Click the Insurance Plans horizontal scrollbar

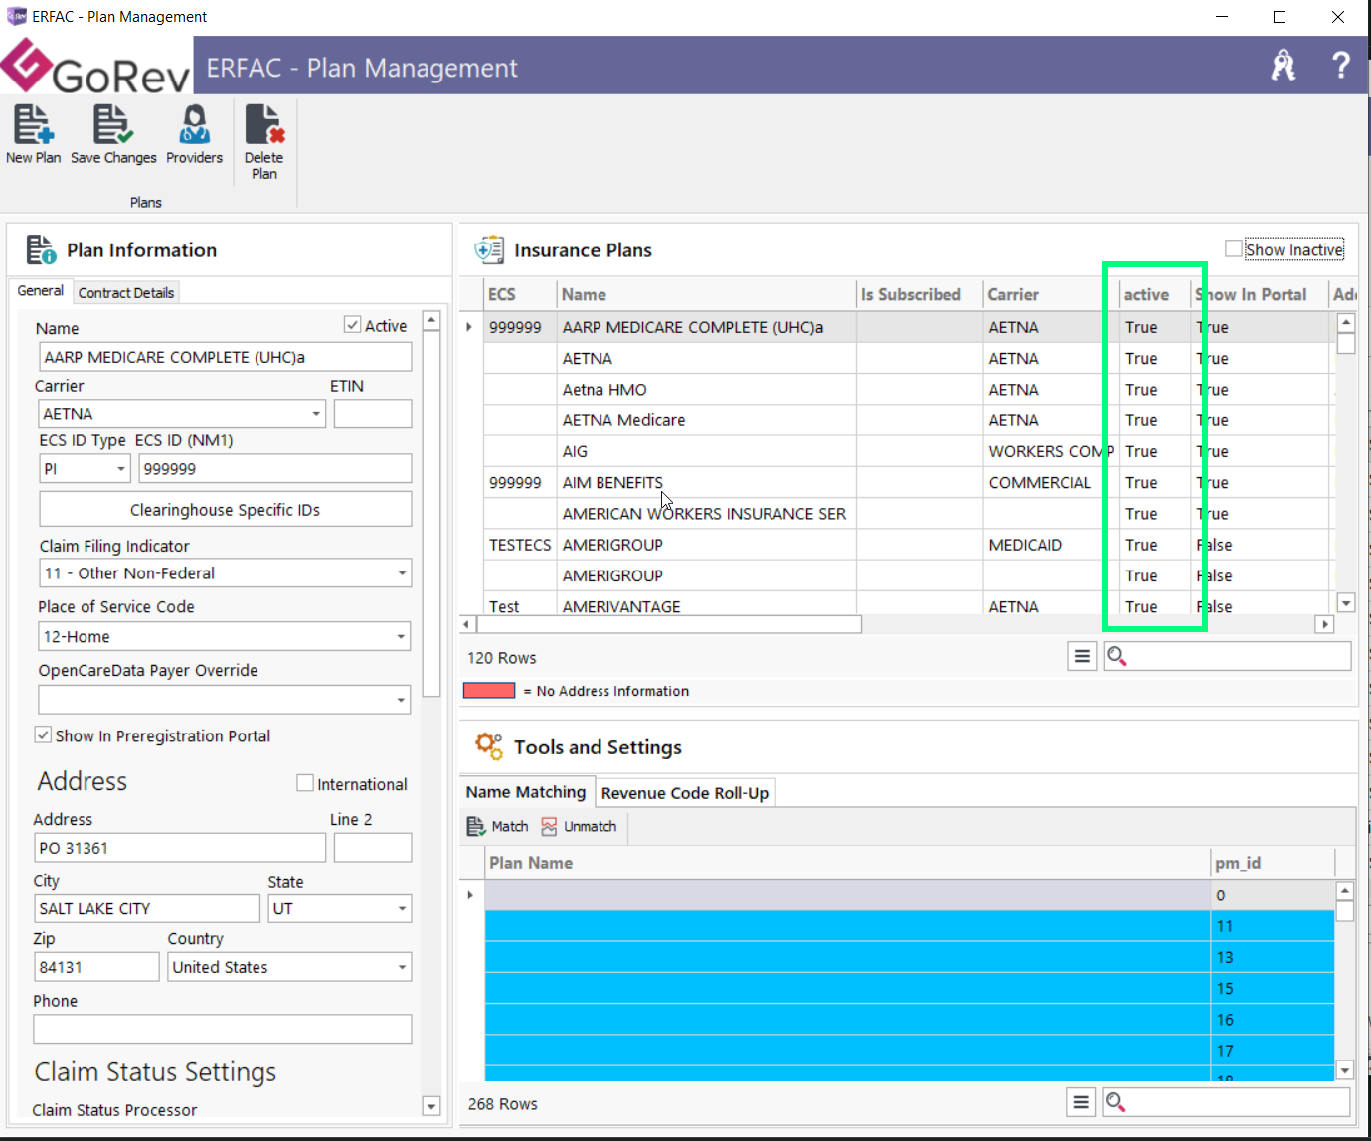coord(669,624)
